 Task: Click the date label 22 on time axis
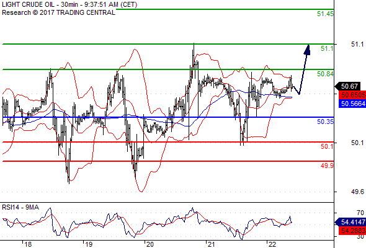coord(272,244)
